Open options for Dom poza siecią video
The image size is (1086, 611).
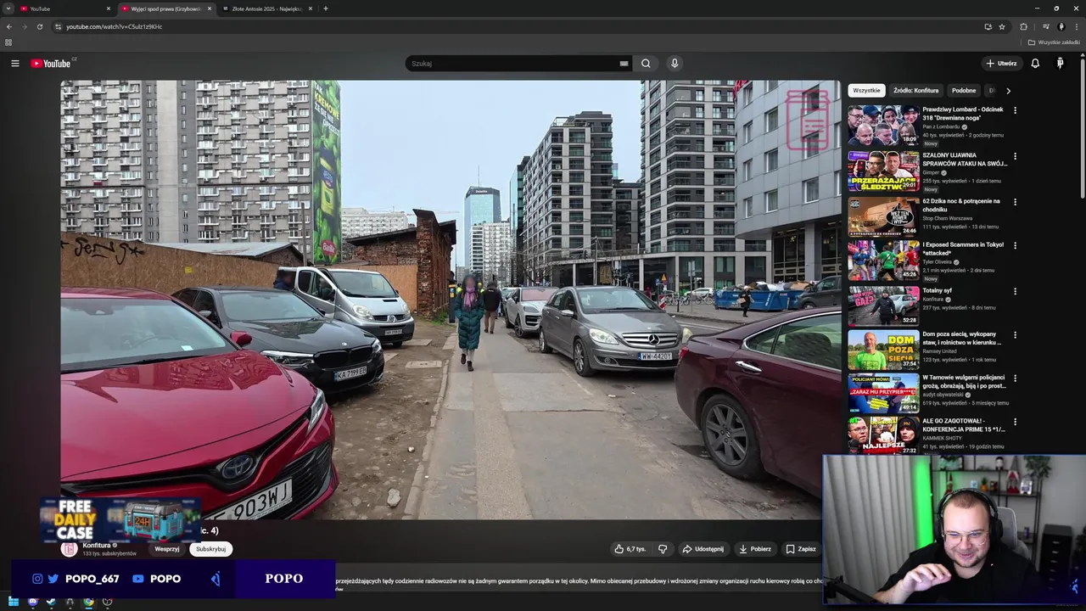click(1015, 334)
